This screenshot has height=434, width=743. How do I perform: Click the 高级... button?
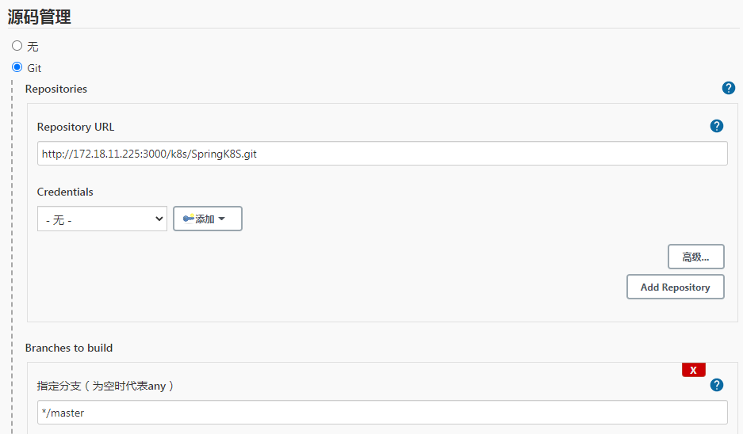coord(695,257)
